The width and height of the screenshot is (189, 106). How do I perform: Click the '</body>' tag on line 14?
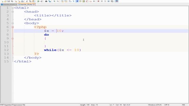pyautogui.click(x=33, y=58)
